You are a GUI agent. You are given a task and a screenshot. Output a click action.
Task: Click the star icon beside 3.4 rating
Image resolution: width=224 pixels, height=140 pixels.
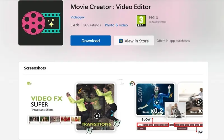pyautogui.click(x=78, y=25)
